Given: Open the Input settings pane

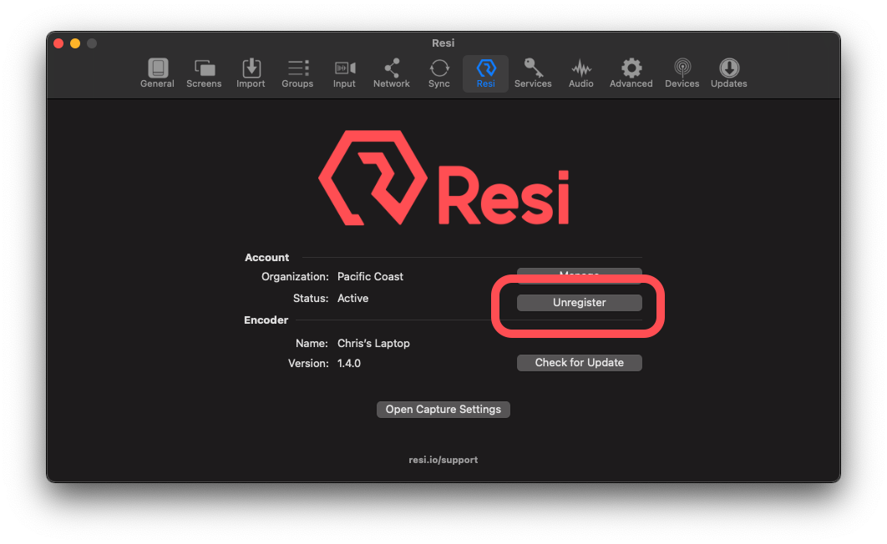Looking at the screenshot, I should point(344,73).
